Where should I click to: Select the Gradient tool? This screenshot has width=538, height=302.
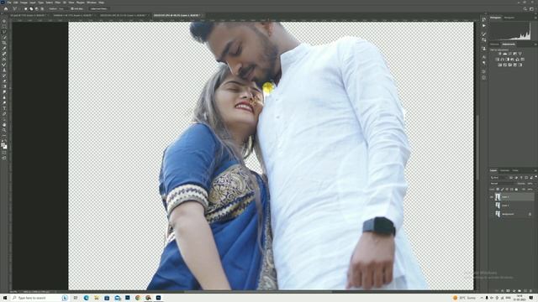click(4, 86)
